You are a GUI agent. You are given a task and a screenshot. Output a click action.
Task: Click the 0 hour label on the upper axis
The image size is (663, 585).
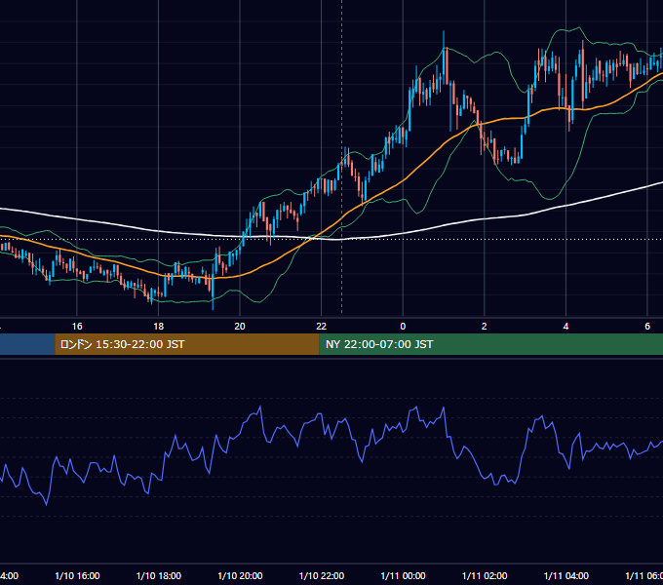(403, 327)
